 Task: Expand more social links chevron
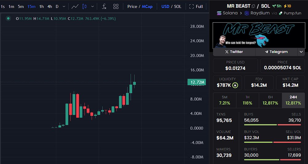(x=301, y=52)
